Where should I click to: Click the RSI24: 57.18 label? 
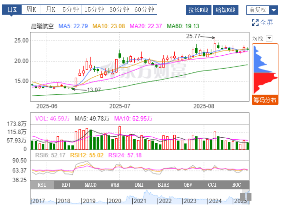point(125,155)
